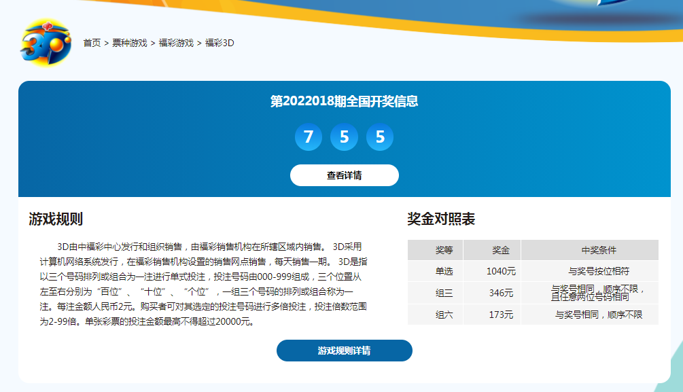Open 福彩游戏 breadcrumb link
This screenshot has width=683, height=392.
pyautogui.click(x=176, y=43)
